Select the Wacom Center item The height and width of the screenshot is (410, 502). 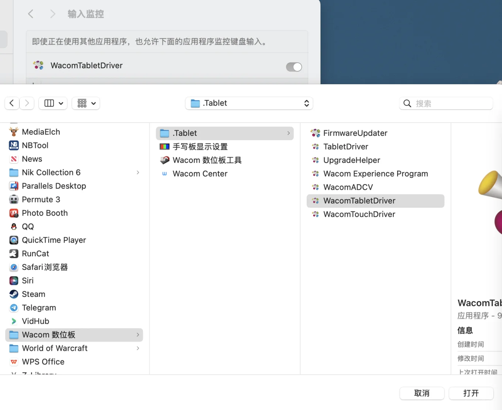(x=200, y=173)
